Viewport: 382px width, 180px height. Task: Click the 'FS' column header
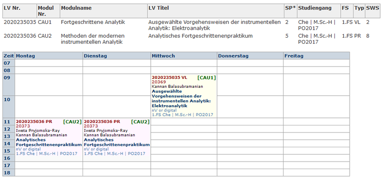tap(347, 11)
